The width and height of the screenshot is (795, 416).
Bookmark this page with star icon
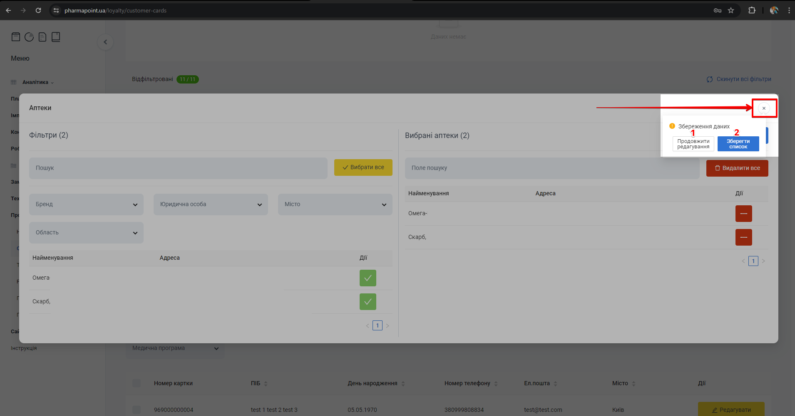point(731,10)
